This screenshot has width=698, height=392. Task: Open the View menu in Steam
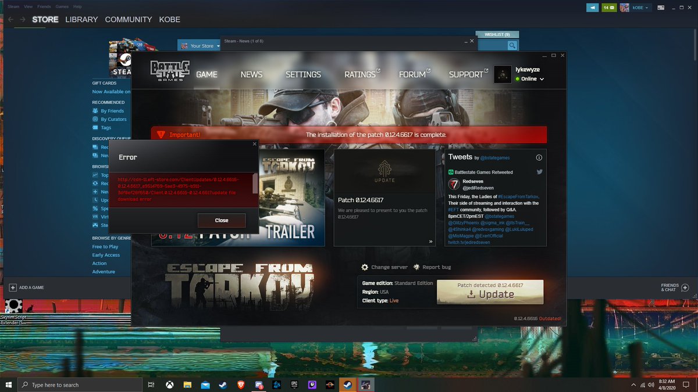[x=28, y=6]
